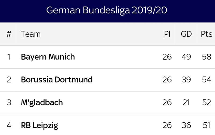Click Borussia Dortmund's goal difference 39
The image size is (215, 135).
coord(186,79)
